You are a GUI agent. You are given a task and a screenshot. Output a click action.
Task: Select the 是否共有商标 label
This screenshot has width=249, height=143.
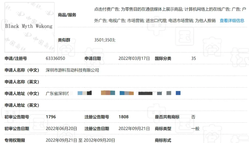coord(167,117)
